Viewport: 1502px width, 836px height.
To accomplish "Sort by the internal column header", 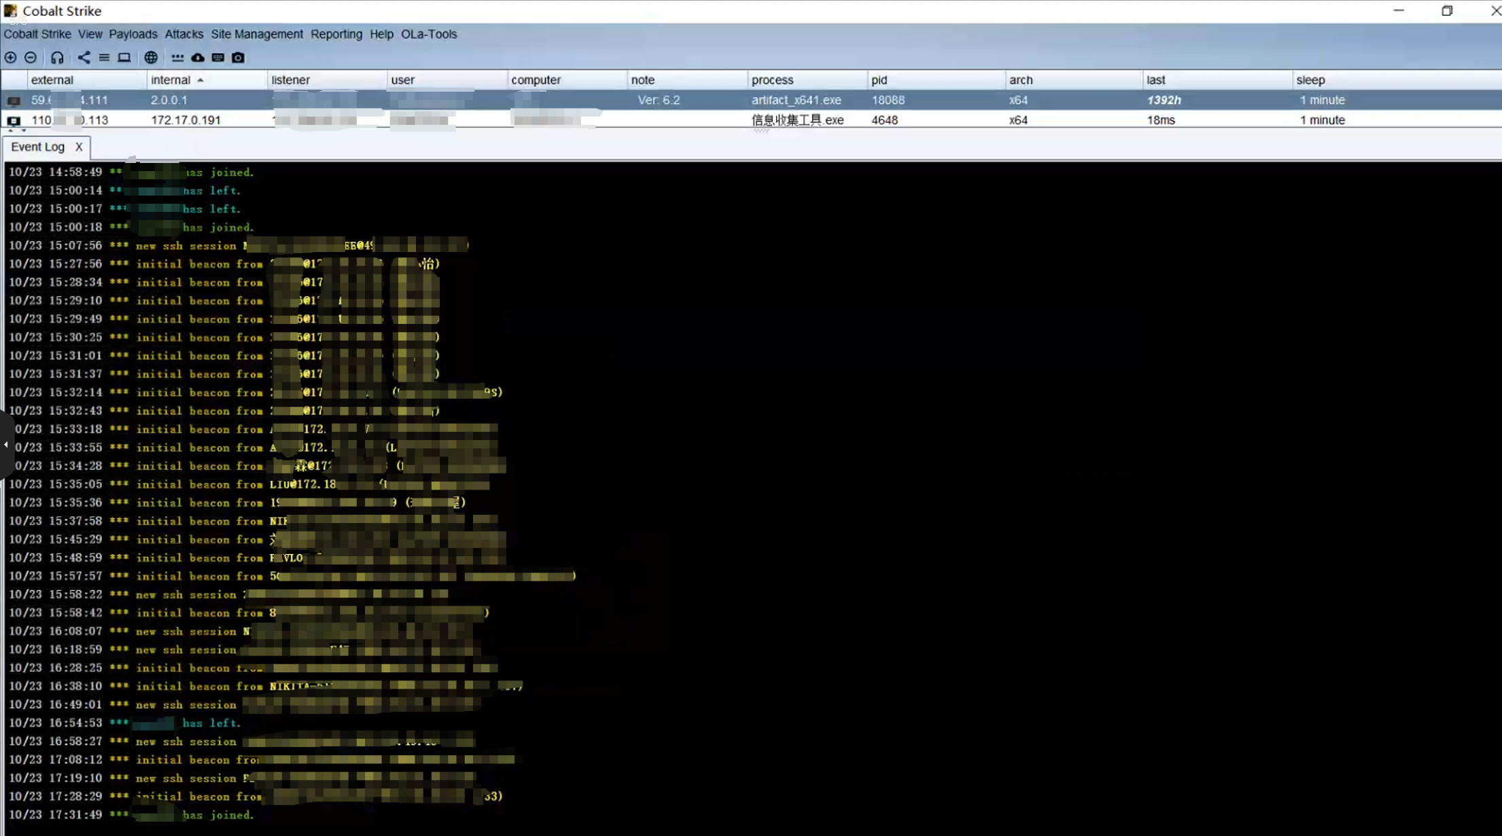I will (207, 79).
